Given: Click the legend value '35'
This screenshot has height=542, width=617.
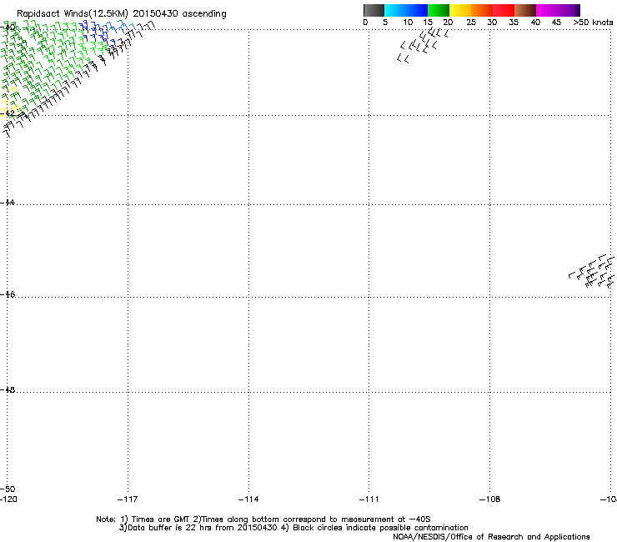Looking at the screenshot, I should click(514, 23).
